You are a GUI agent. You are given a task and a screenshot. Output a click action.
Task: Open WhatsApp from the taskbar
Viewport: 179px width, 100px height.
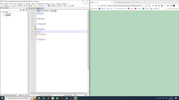tap(57, 98)
